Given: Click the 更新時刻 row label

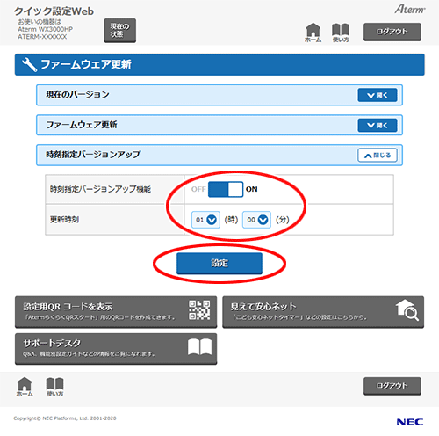Looking at the screenshot, I should pos(64,219).
